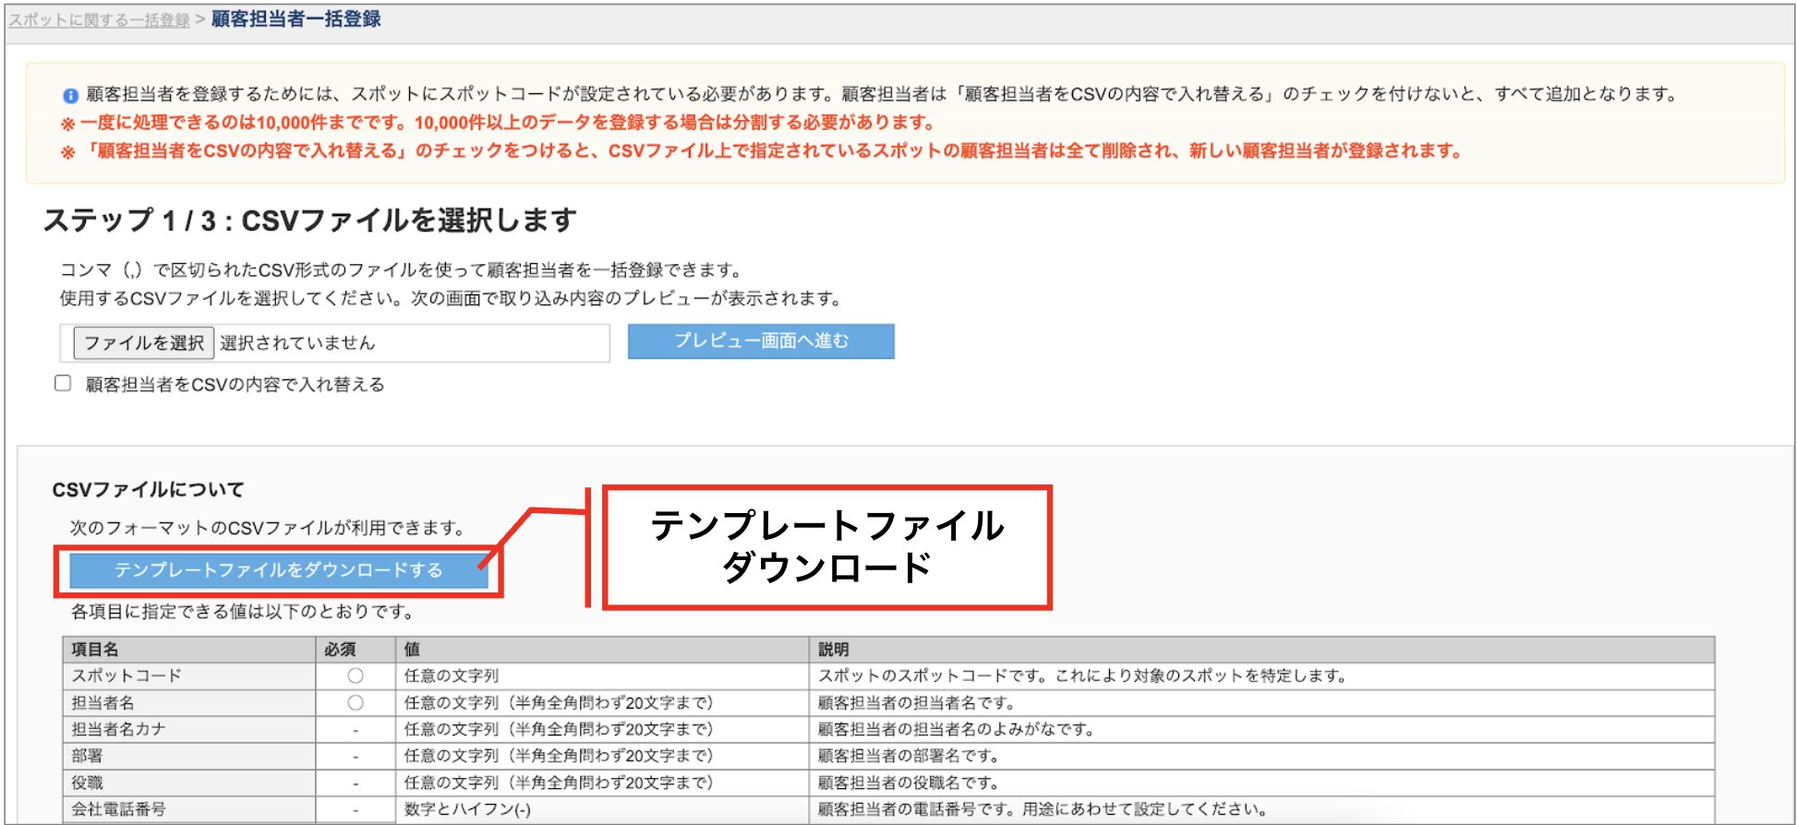
Task: Click the プレビュー画面へ進む button
Action: click(761, 341)
